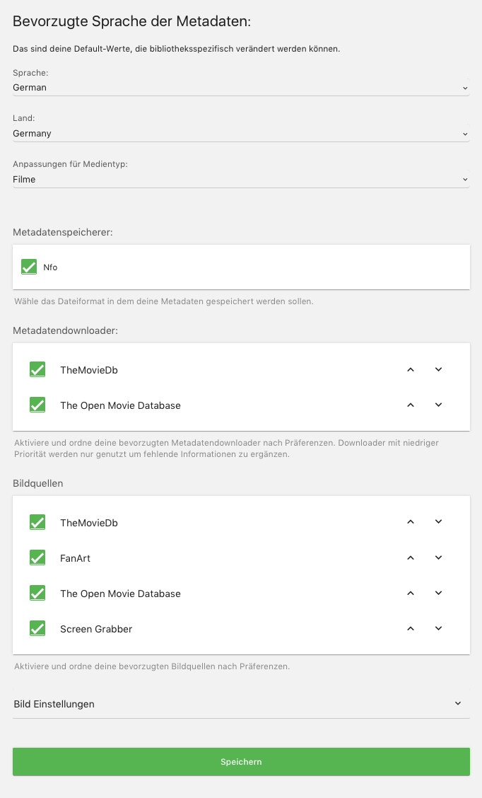482x798 pixels.
Task: Move The Open Movie Database image source up
Action: click(x=411, y=593)
